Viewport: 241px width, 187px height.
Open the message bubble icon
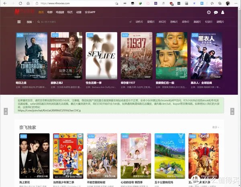(216, 12)
